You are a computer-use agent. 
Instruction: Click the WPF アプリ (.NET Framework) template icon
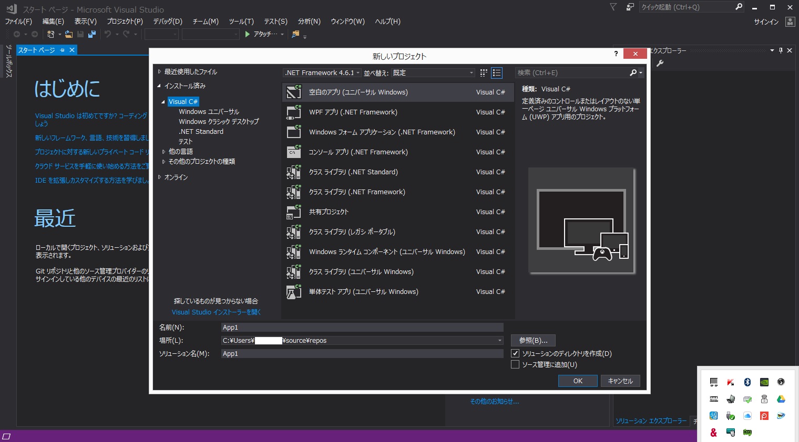pos(294,112)
